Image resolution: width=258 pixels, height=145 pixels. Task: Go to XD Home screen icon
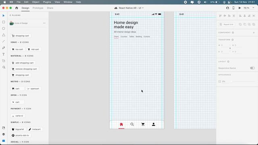17,8
